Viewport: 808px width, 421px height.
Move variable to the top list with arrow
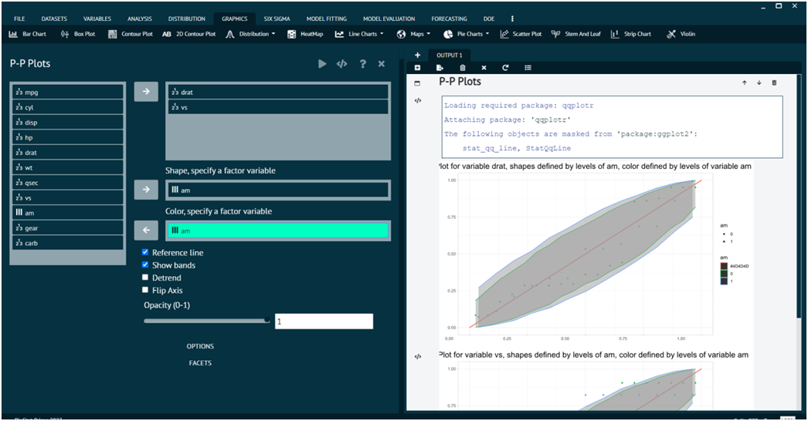[x=146, y=92]
